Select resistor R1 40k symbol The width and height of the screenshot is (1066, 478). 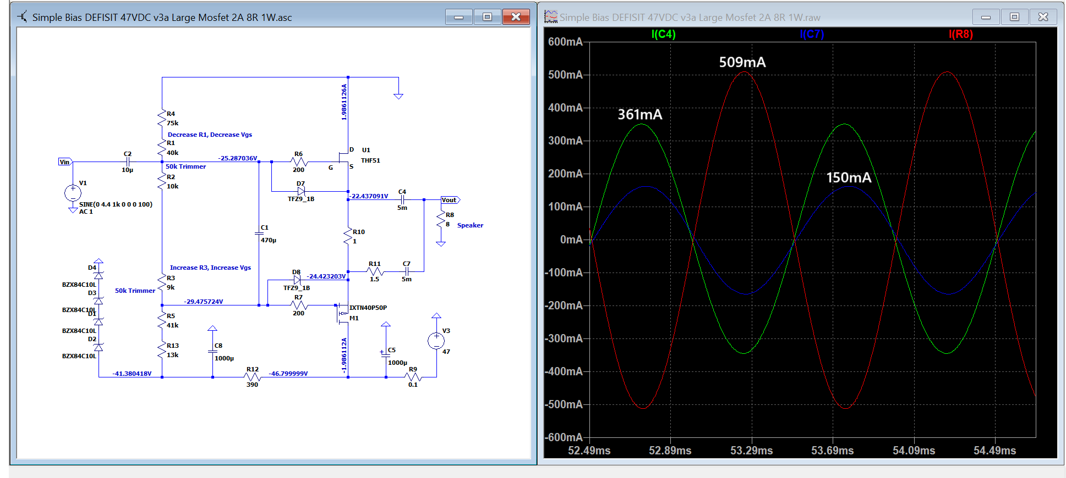pyautogui.click(x=162, y=148)
